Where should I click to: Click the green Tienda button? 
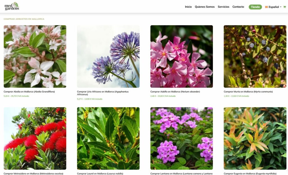(255, 7)
